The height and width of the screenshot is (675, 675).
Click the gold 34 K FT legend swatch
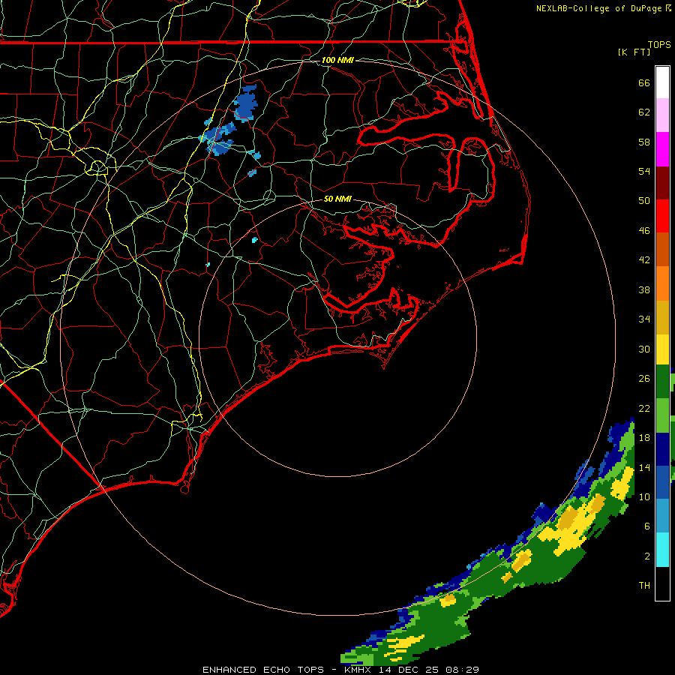click(x=662, y=317)
